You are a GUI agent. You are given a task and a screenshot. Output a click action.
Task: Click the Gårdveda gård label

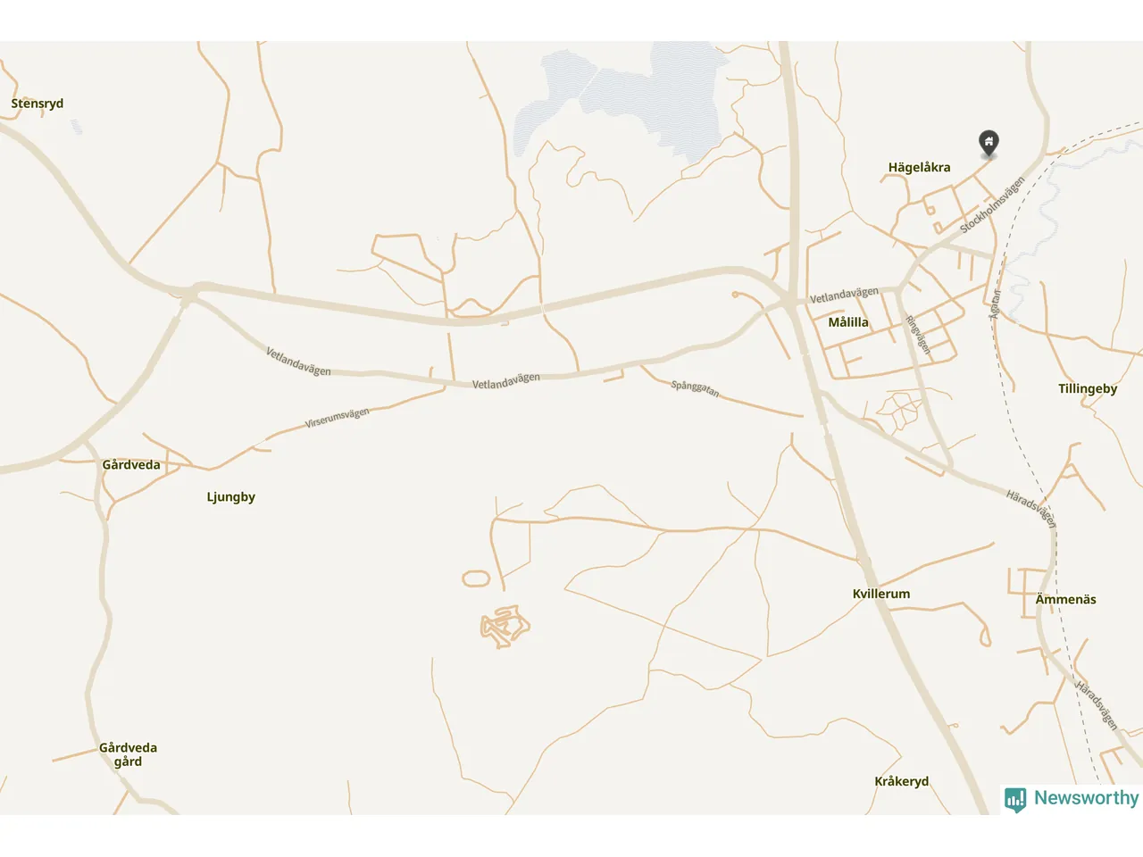[128, 754]
